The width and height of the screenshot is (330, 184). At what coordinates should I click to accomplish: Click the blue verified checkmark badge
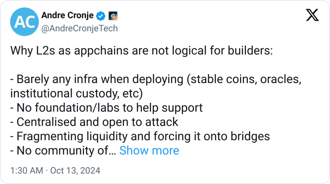click(101, 16)
